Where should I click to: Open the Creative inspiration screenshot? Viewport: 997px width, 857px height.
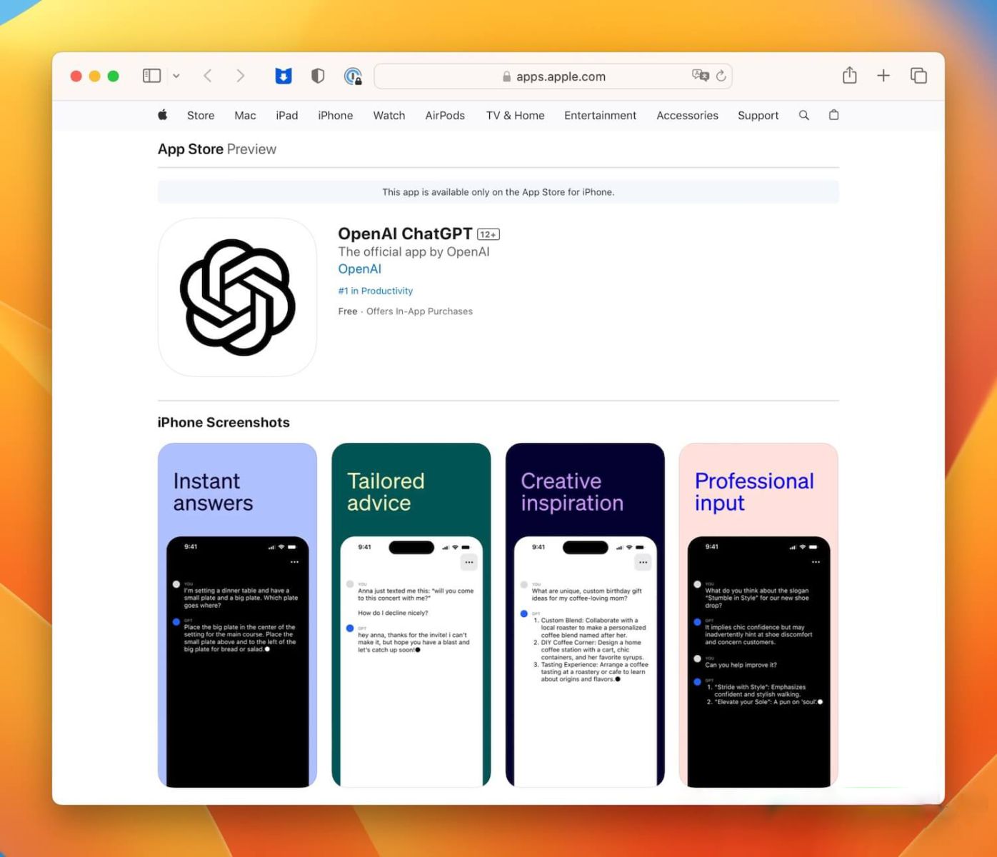point(585,615)
